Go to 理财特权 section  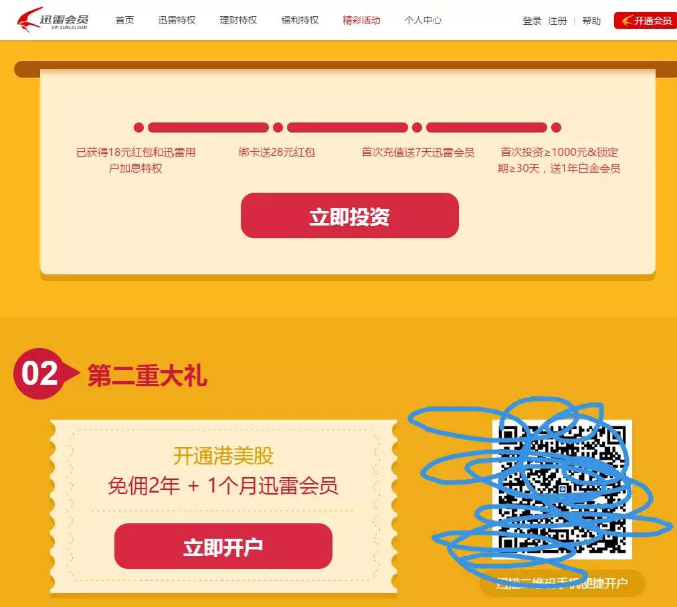tap(238, 20)
